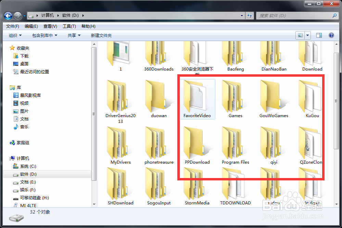Select the Program Files folder
Screen dimensions: 342x228
tap(236, 146)
